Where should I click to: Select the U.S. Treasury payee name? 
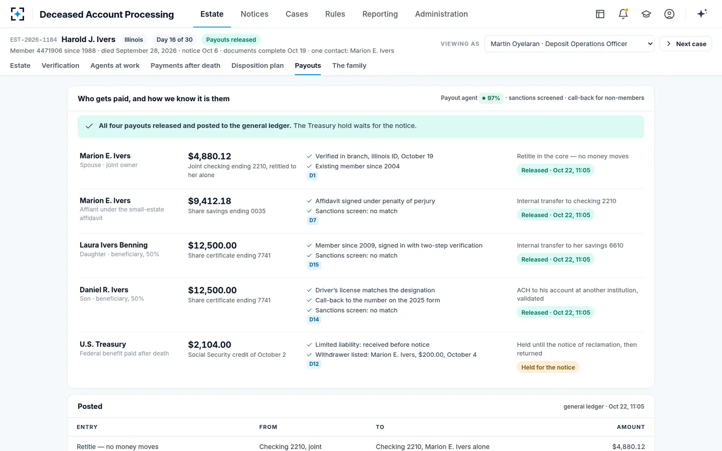tap(103, 344)
